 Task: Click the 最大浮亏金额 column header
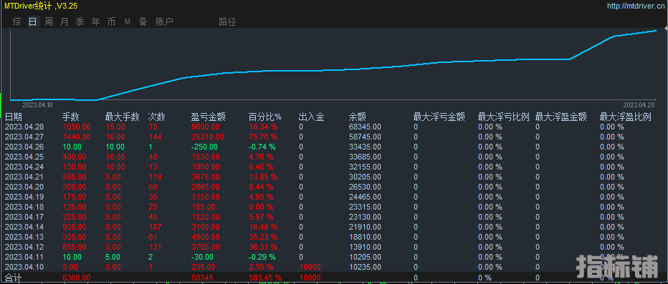pos(439,117)
